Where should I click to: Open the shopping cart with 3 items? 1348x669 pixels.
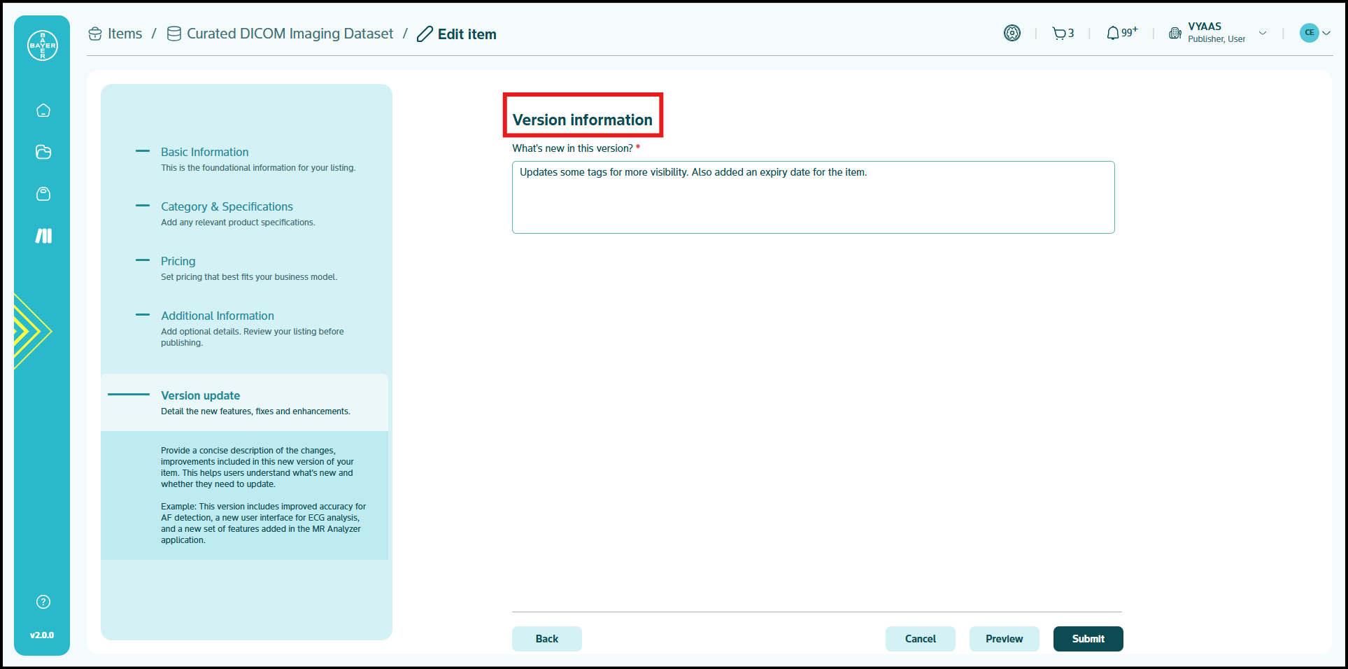(x=1063, y=34)
